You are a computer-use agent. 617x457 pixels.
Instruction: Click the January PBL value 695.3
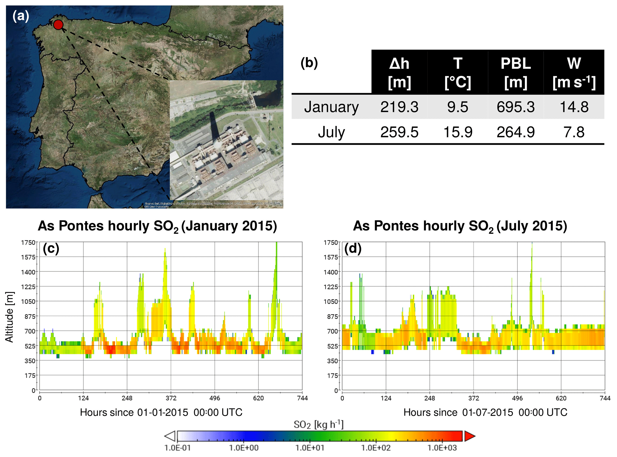click(516, 107)
